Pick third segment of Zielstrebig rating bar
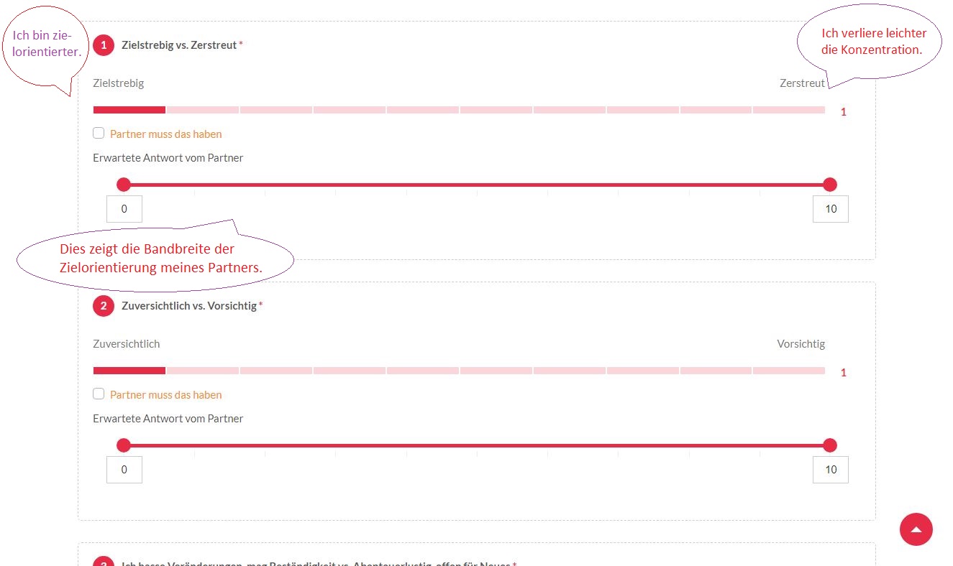Viewport: 953px width, 566px height. point(276,110)
